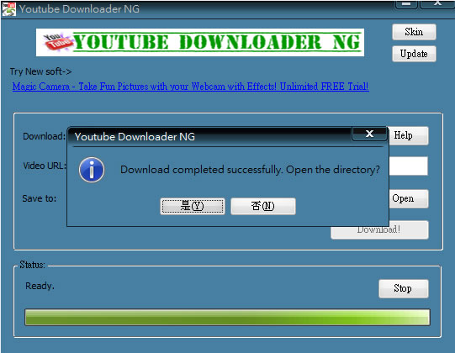Confirm with the 是(Y) button
The height and width of the screenshot is (353, 455).
coord(193,206)
